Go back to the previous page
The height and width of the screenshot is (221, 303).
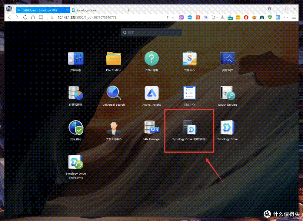pos(9,17)
